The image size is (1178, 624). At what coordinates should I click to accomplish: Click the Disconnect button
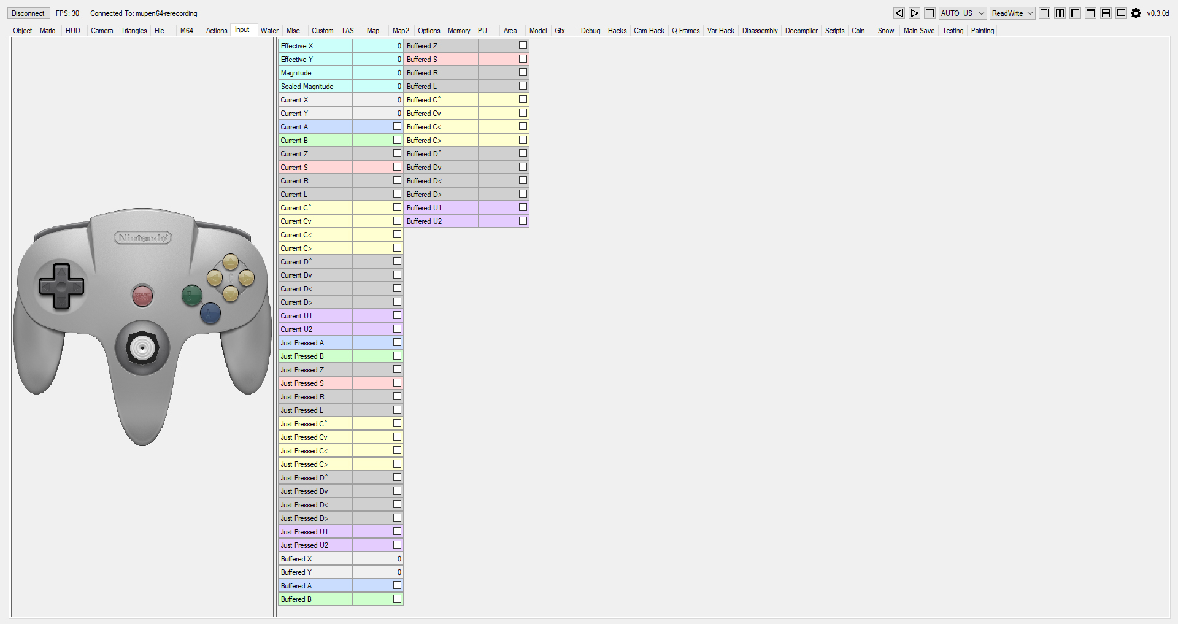(28, 13)
